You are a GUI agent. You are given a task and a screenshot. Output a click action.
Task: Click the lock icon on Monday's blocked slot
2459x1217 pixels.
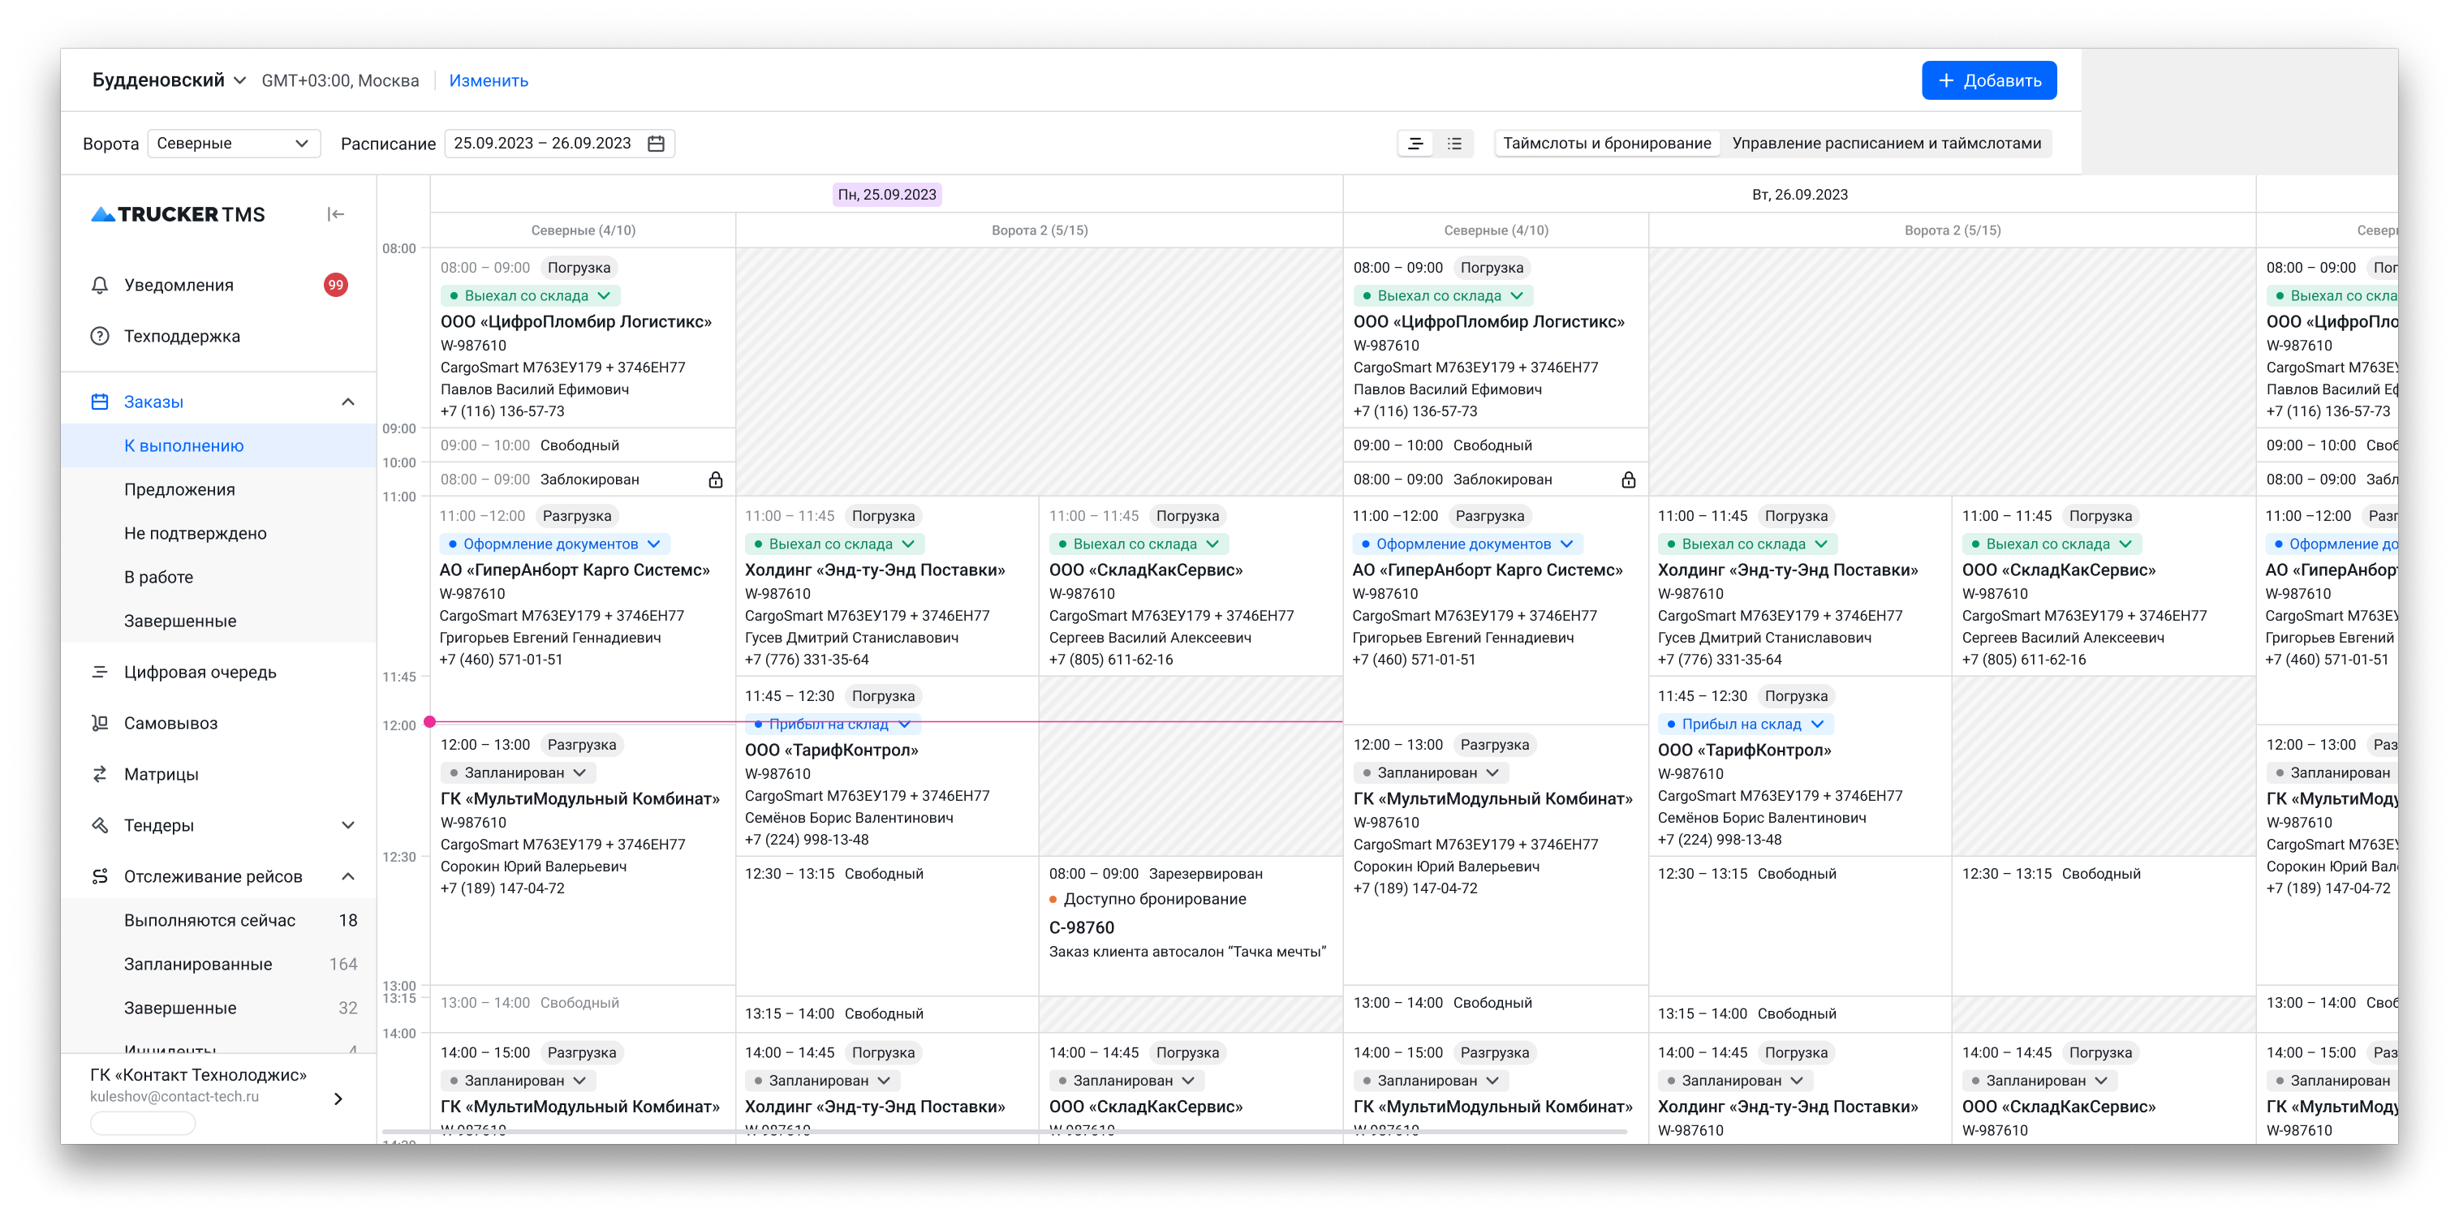pos(715,480)
